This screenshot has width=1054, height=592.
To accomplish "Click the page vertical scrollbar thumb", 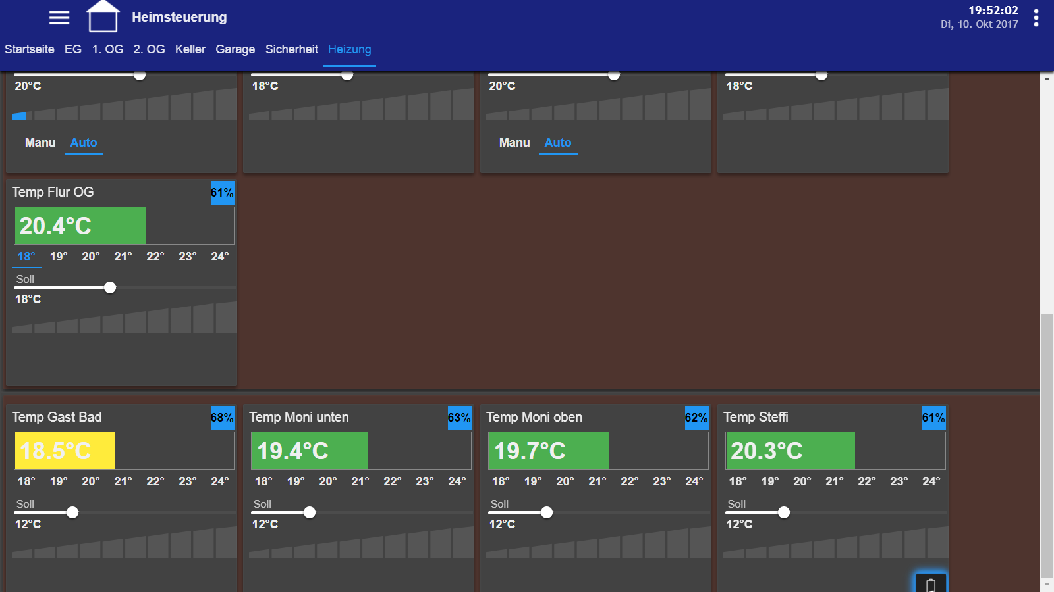I will 1047,445.
